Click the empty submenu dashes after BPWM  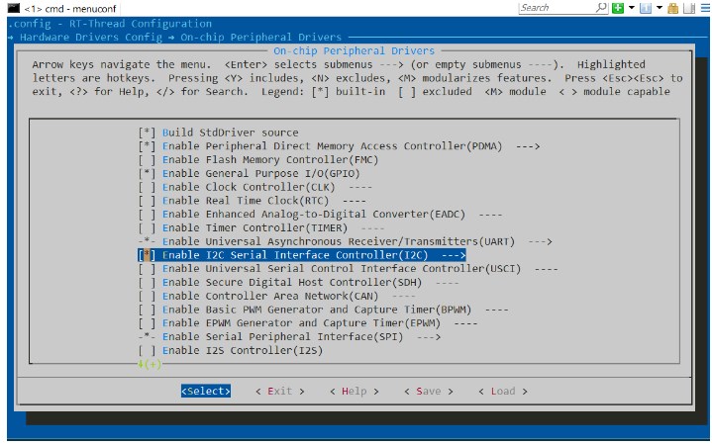497,310
